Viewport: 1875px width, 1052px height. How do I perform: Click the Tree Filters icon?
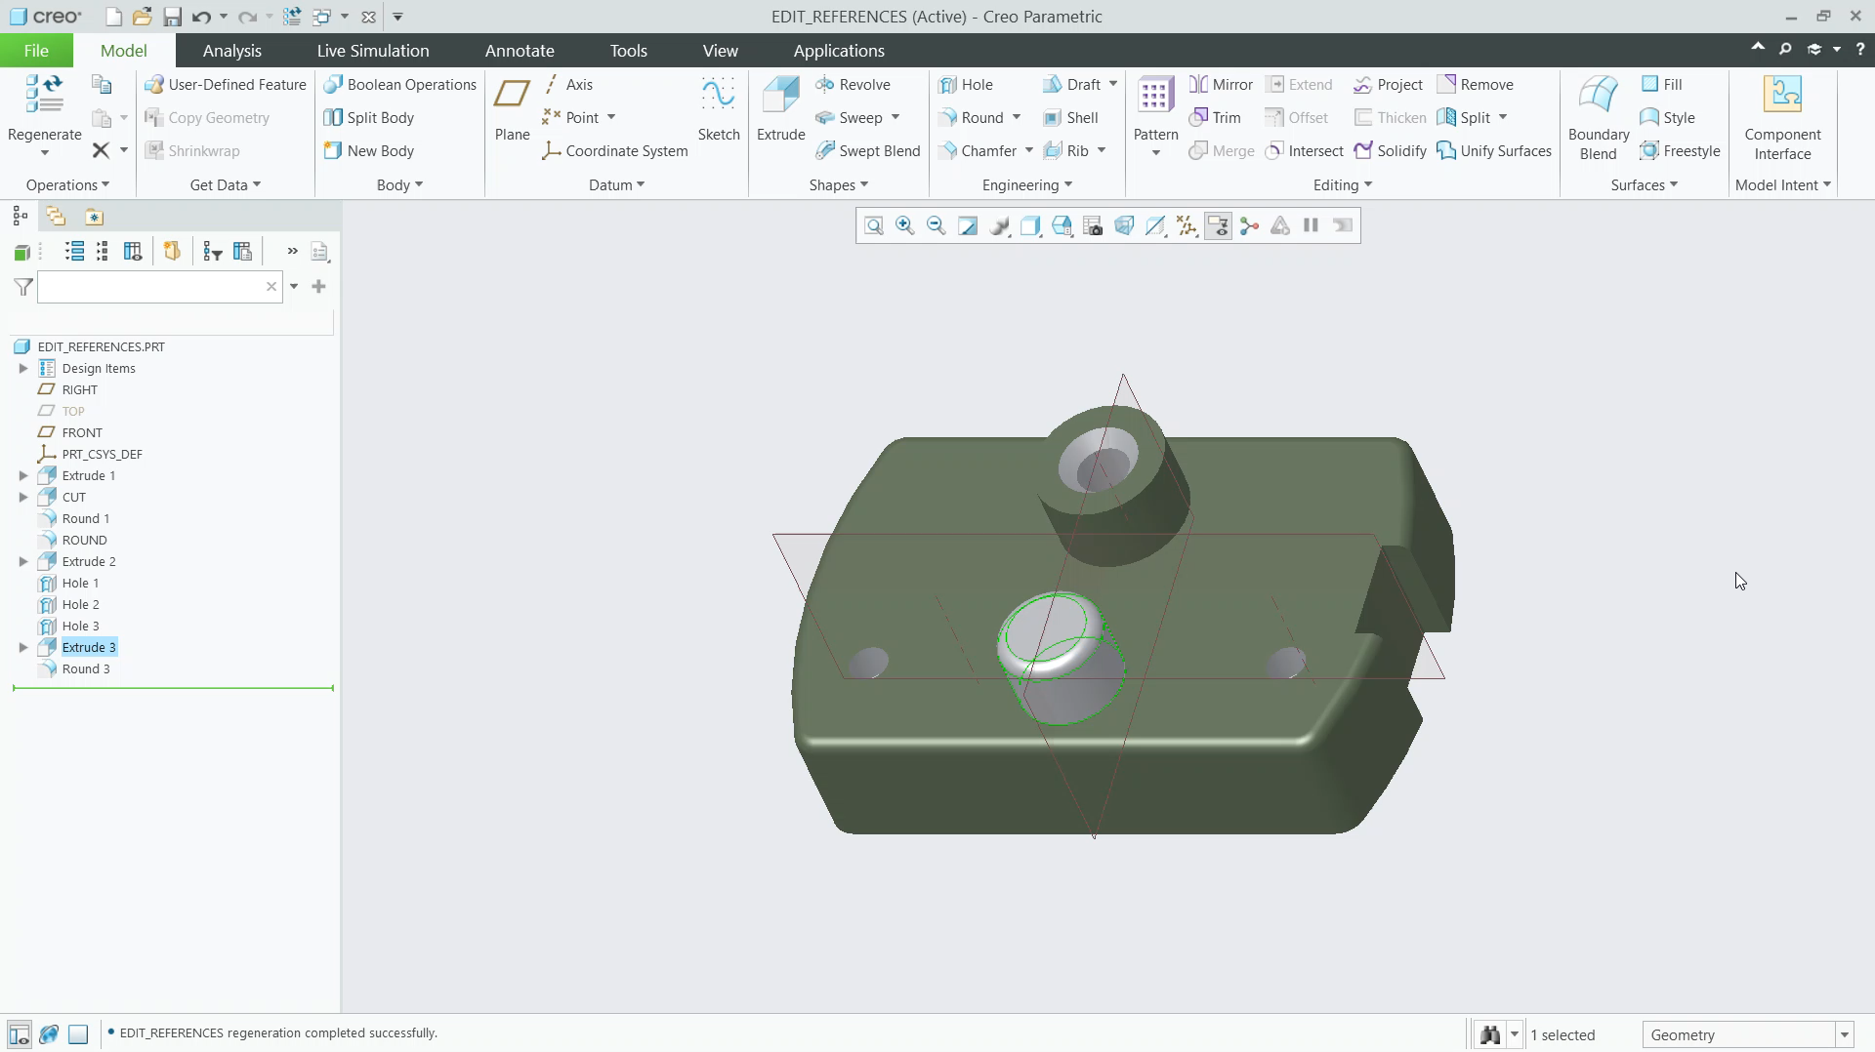click(x=212, y=252)
